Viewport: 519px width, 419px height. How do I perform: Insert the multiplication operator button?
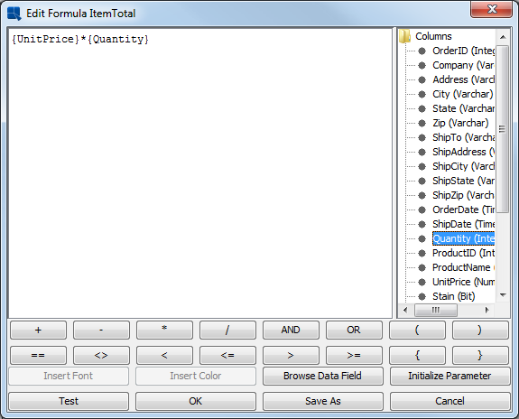[x=164, y=330]
